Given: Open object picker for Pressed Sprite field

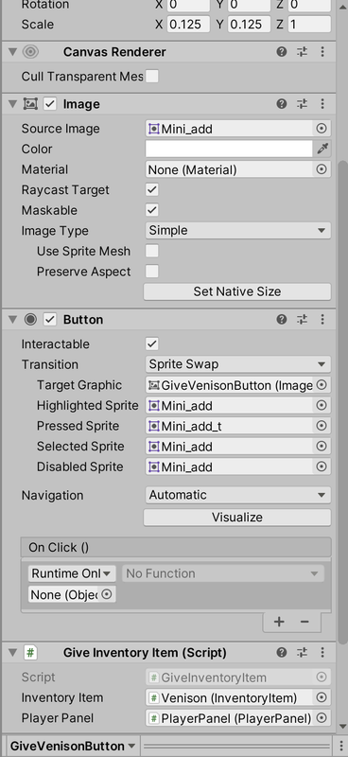Looking at the screenshot, I should point(322,426).
